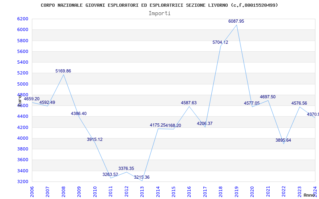319x199 pixels.
Task: Click x-axis year 2014
Action: [158, 192]
